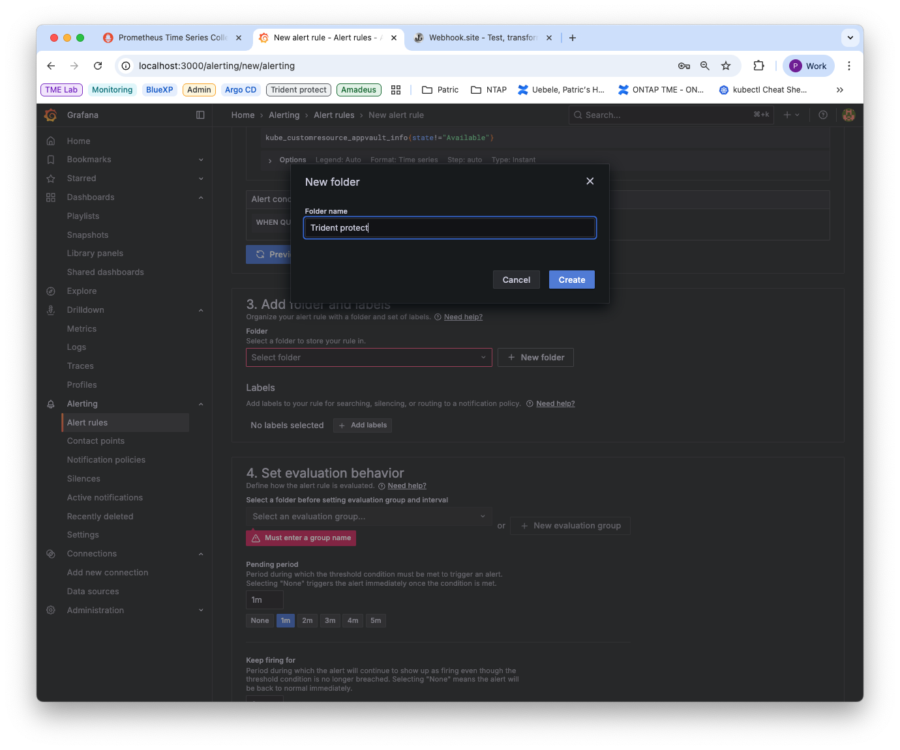The height and width of the screenshot is (750, 900).
Task: Focus the Grafana Search field
Action: click(x=672, y=115)
